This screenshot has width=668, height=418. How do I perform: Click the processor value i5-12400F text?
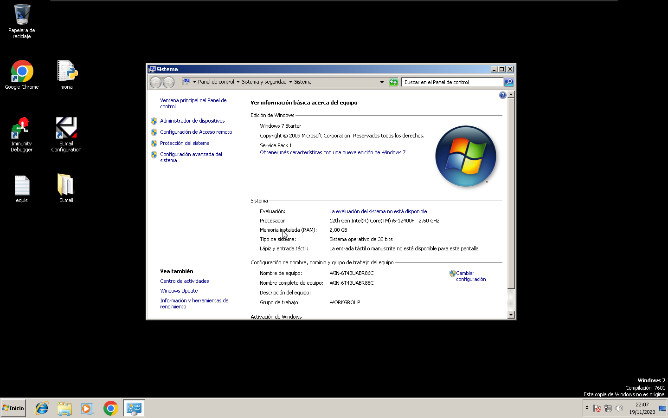click(x=384, y=221)
